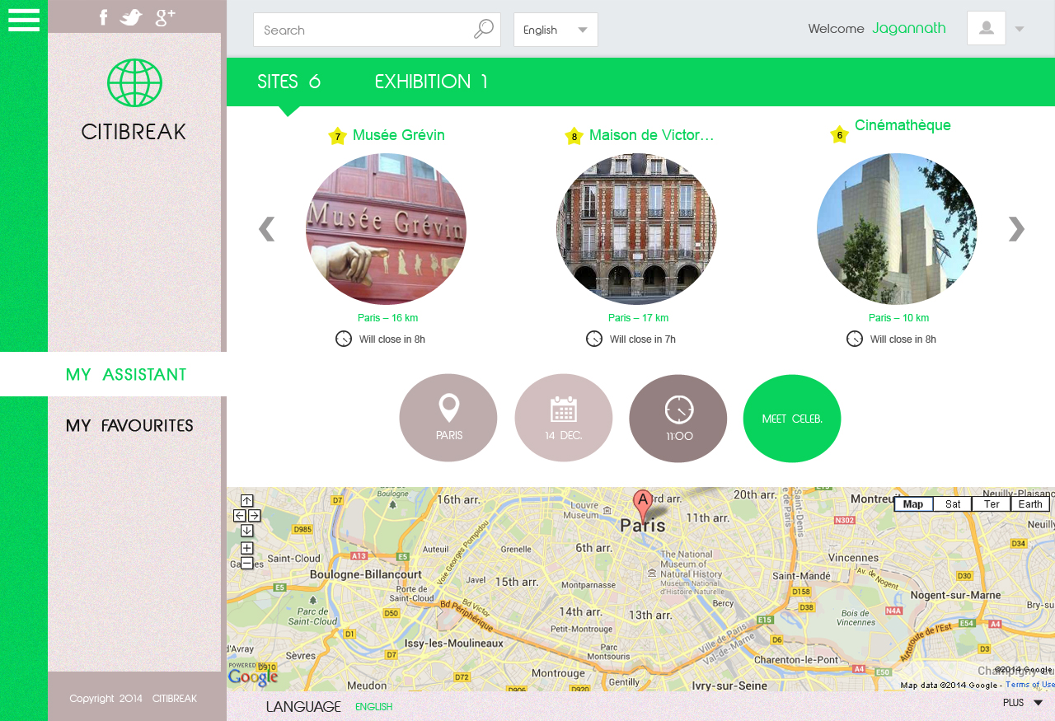Viewport: 1055px width, 721px height.
Task: Zoom out on the map
Action: click(246, 564)
